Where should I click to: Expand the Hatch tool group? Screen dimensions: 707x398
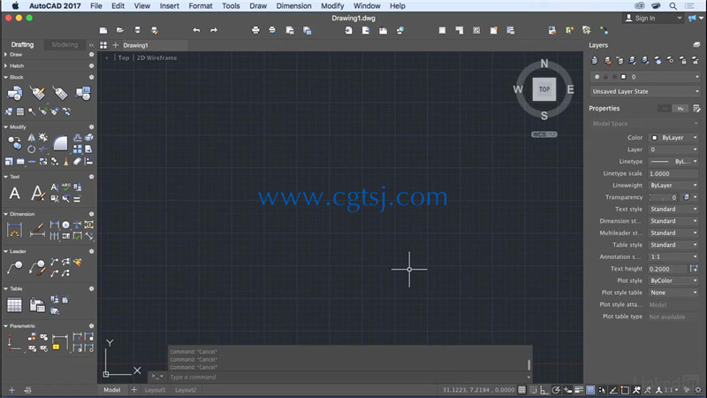[x=5, y=65]
